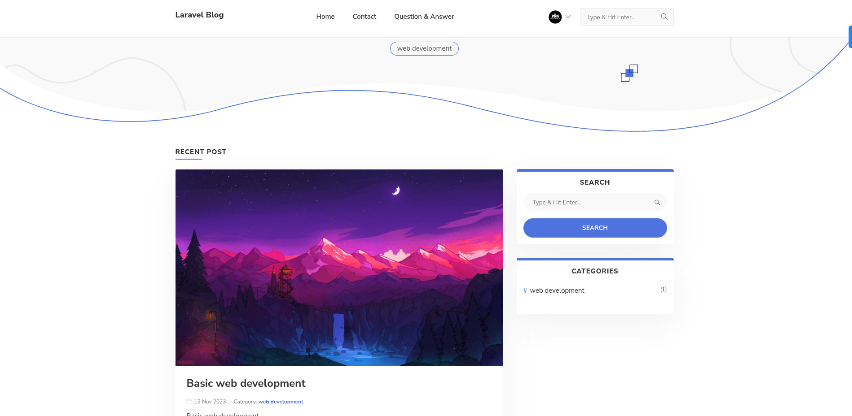Click the night mountain post thumbnail
This screenshot has width=852, height=416.
339,267
